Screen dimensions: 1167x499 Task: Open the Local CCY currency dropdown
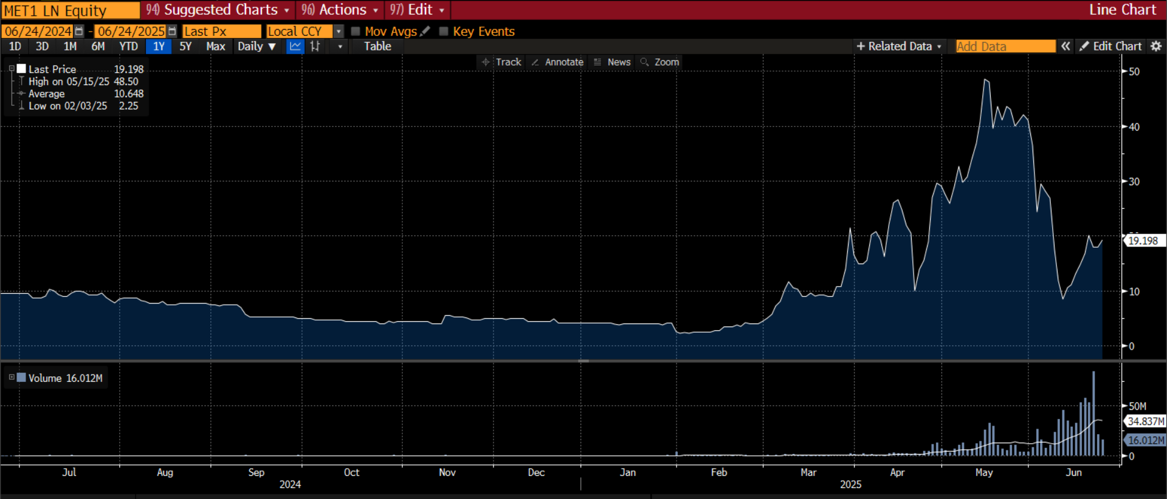tap(339, 31)
